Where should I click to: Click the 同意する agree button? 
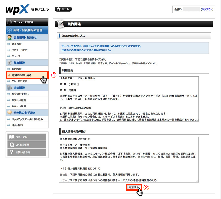point(134,187)
